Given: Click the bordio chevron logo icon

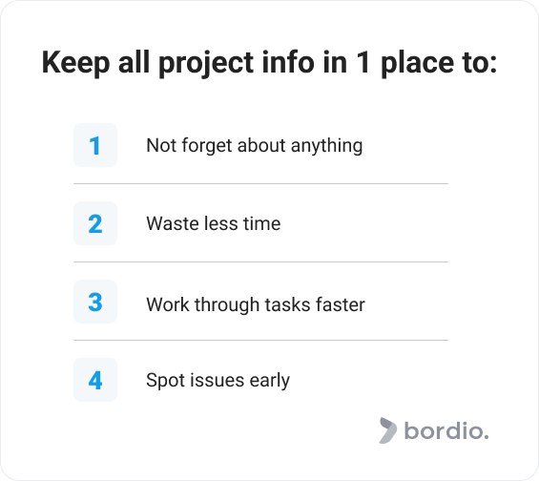Looking at the screenshot, I should [387, 430].
